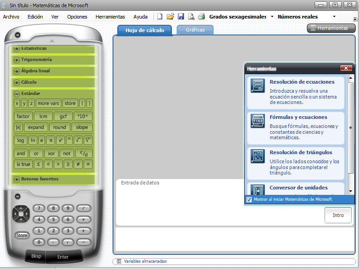Click the cube root key
Screen dimensions: 359x269
click(88, 140)
